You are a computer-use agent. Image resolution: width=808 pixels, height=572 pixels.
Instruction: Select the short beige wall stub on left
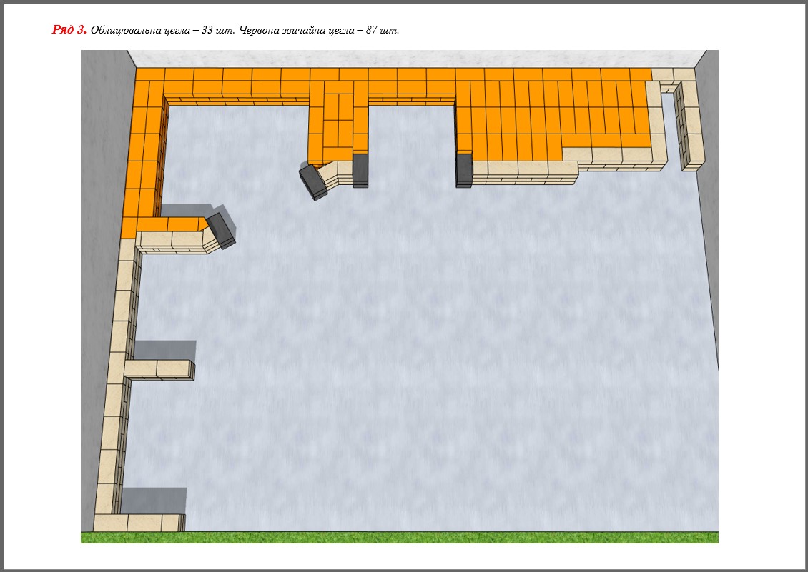pyautogui.click(x=159, y=369)
